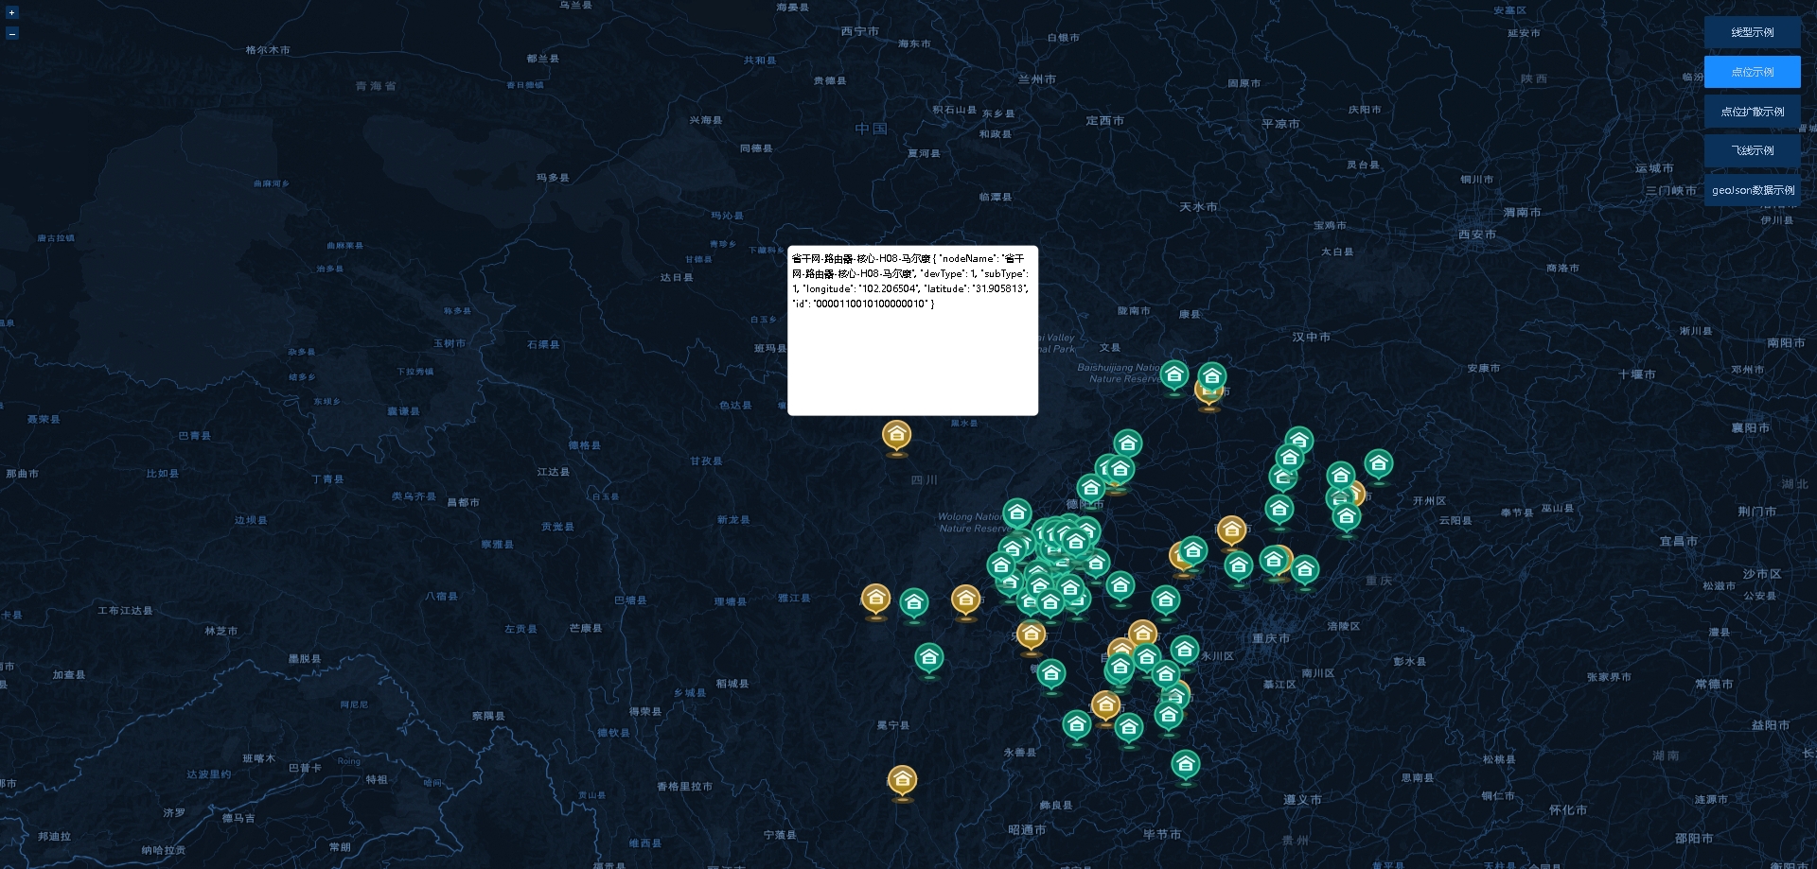Click the green marker between two gold markers
Viewport: 1817px width, 869px height.
click(x=913, y=602)
